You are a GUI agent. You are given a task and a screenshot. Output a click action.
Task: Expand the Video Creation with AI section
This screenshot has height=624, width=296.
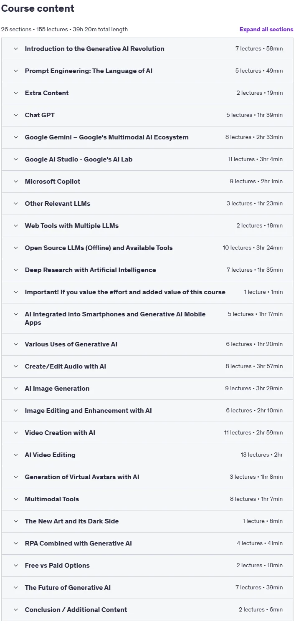(x=147, y=433)
